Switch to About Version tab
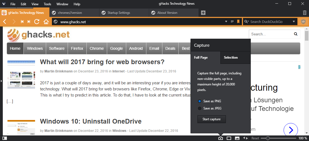Screen dimensions: 309x141 point(174,13)
